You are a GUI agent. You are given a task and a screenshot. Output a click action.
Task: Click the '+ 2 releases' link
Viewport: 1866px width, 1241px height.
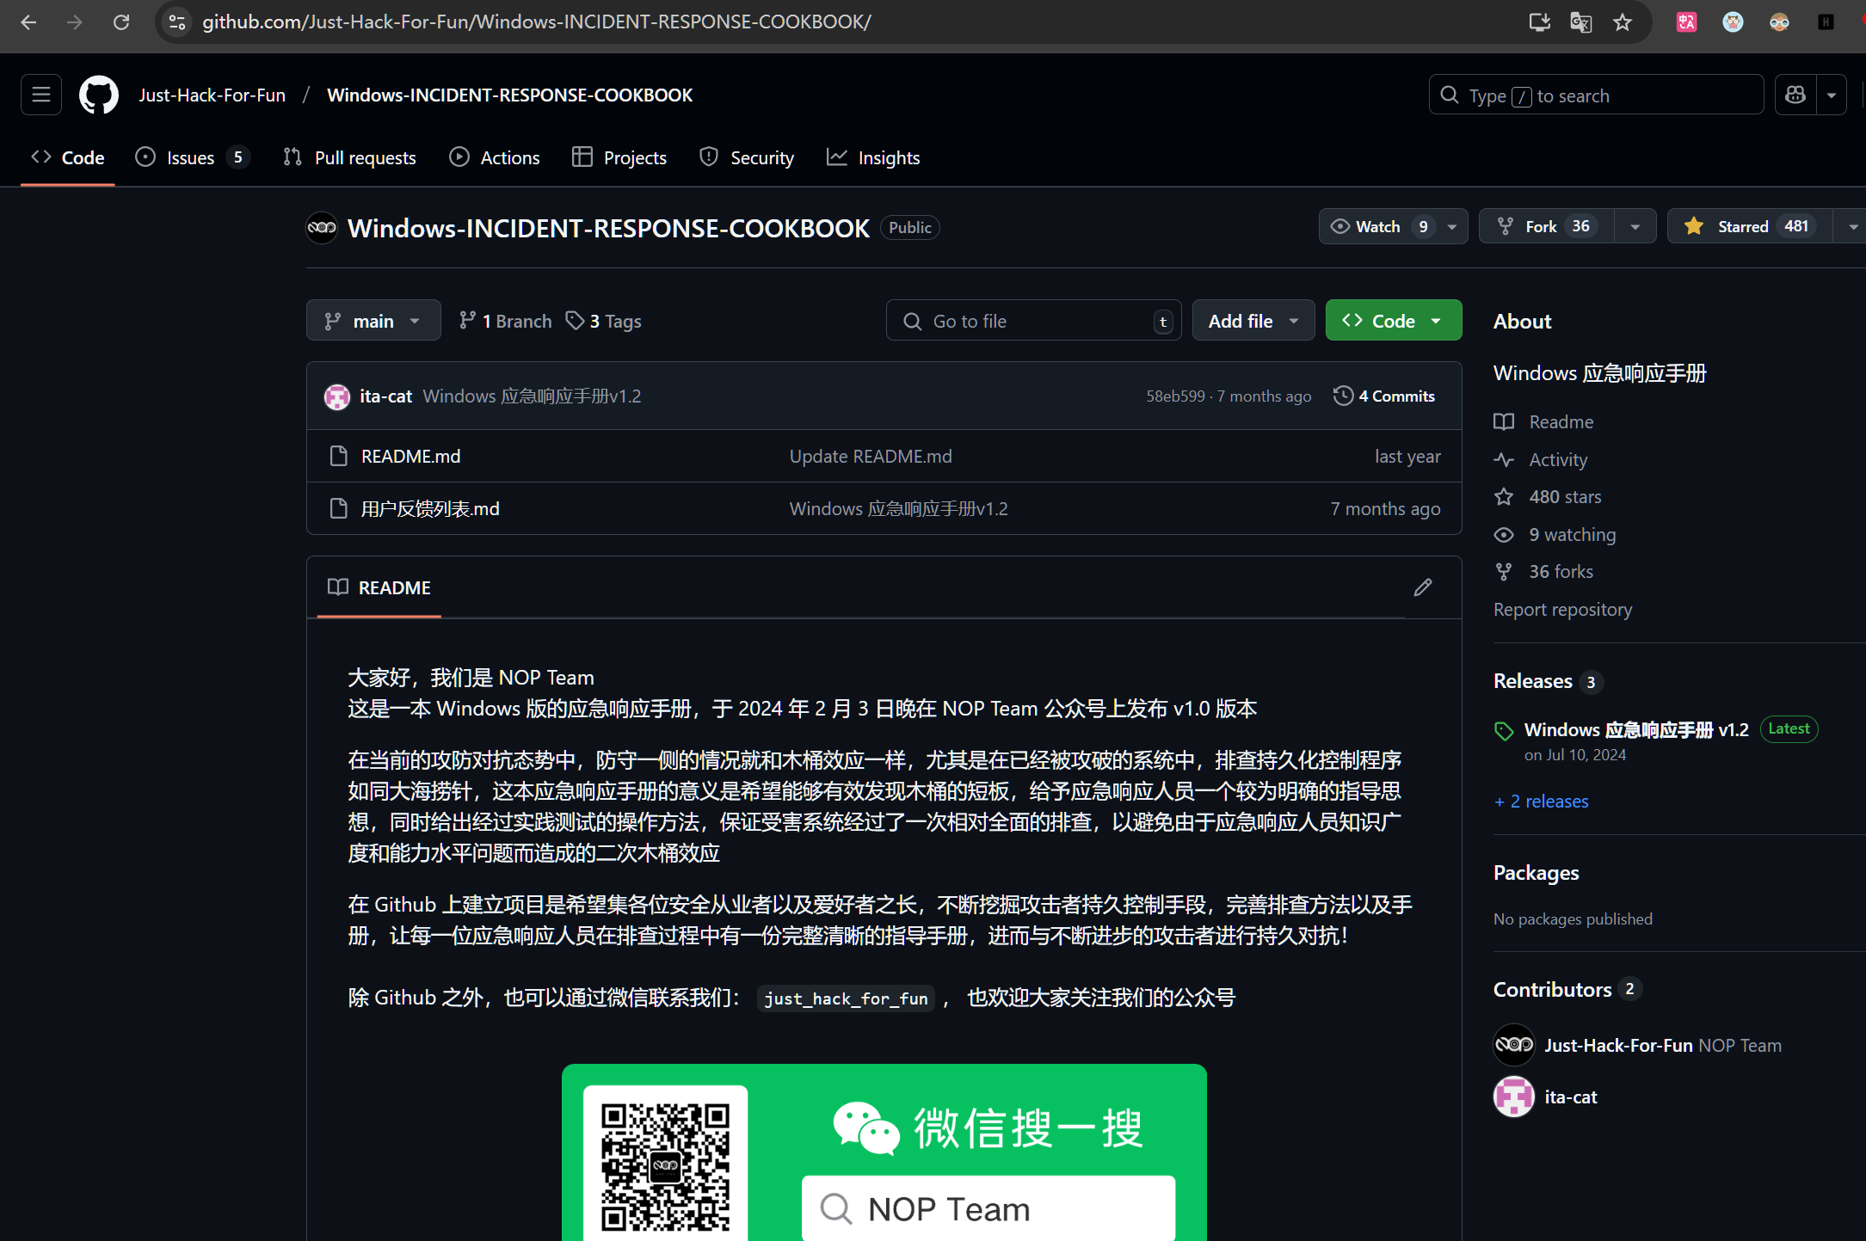tap(1542, 802)
